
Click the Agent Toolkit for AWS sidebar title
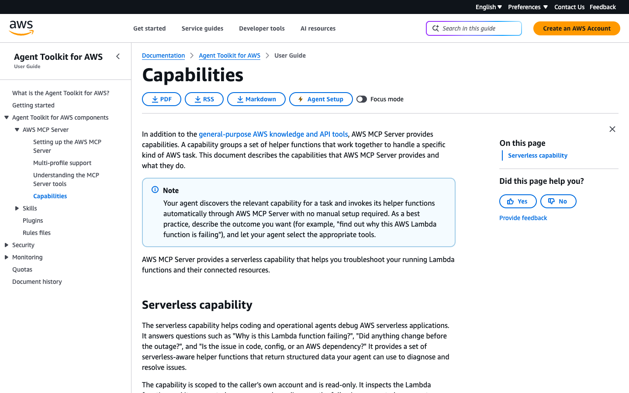pos(58,57)
